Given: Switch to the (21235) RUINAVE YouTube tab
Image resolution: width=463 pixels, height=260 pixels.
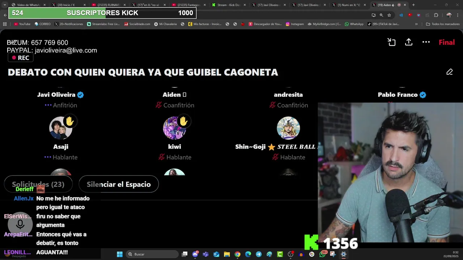Looking at the screenshot, I should tap(108, 5).
